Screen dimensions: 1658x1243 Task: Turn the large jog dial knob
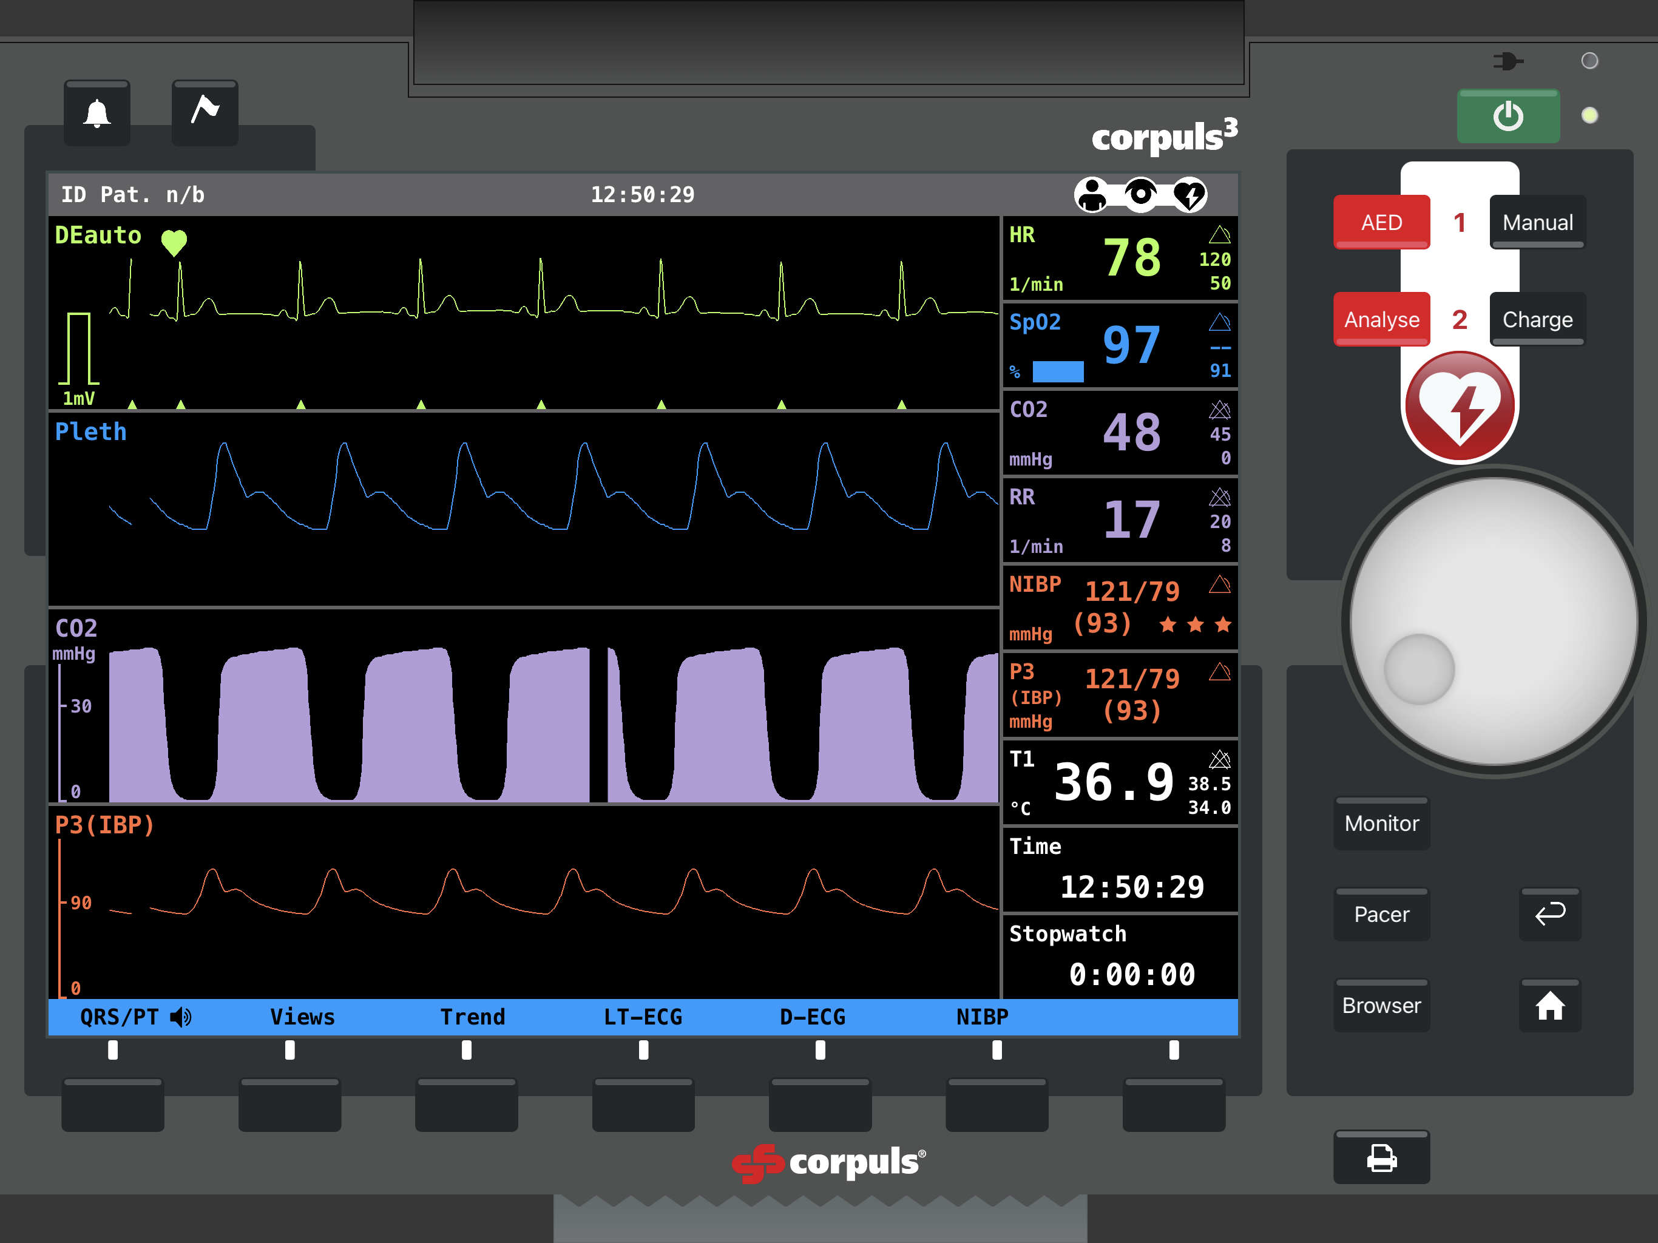tap(1493, 621)
